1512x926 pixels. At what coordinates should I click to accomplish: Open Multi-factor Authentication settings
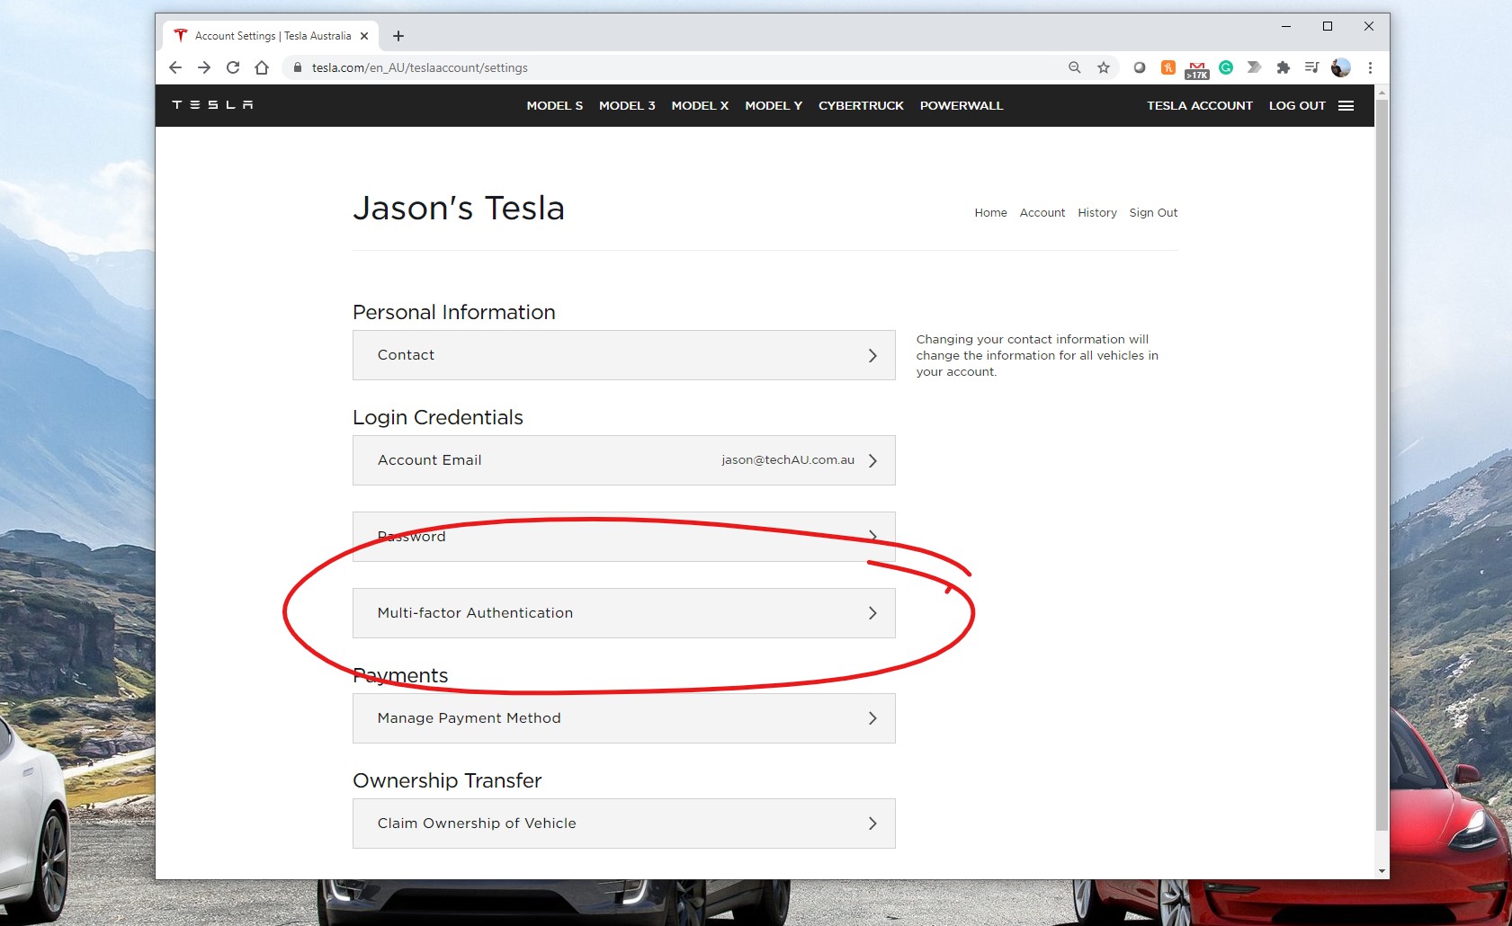coord(624,613)
